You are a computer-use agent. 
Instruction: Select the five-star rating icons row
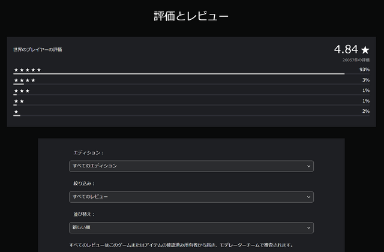28,70
